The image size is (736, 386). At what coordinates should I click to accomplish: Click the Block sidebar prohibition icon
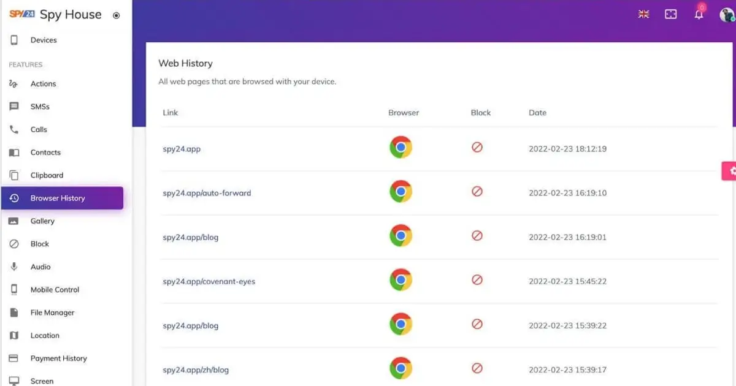click(14, 244)
